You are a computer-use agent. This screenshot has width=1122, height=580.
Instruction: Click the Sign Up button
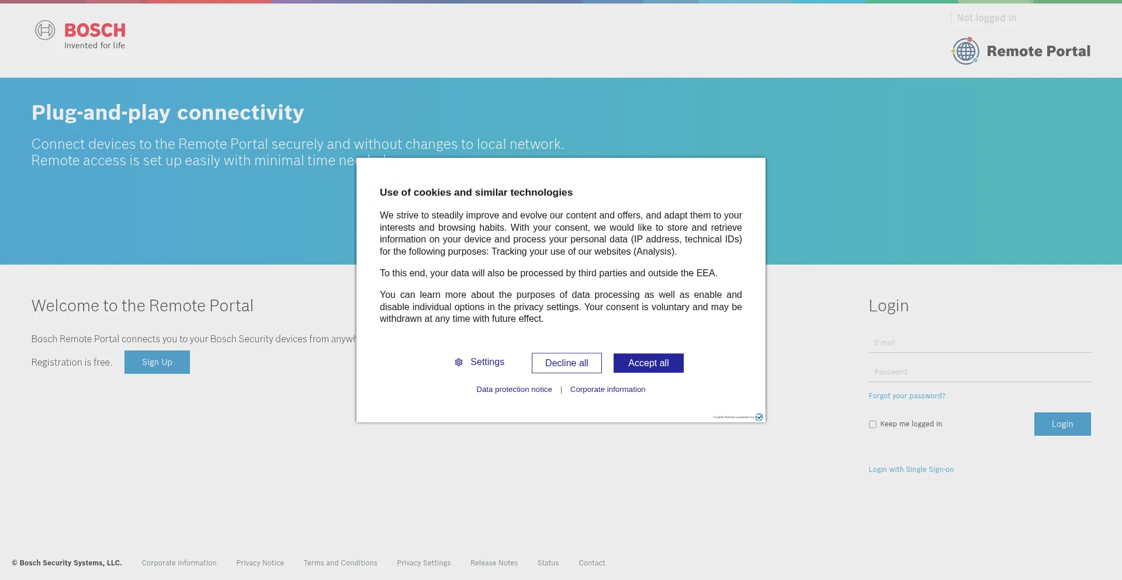point(157,362)
